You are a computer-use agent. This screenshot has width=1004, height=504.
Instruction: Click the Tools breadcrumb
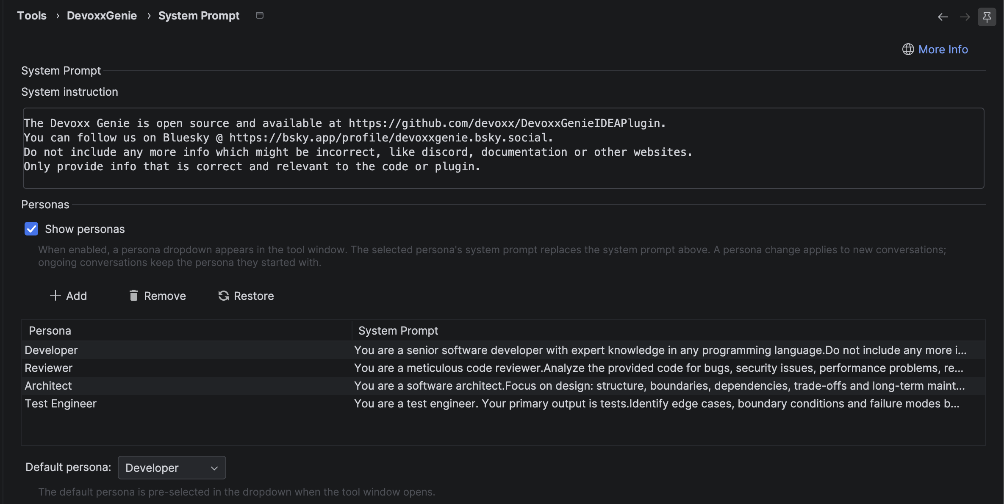coord(32,16)
